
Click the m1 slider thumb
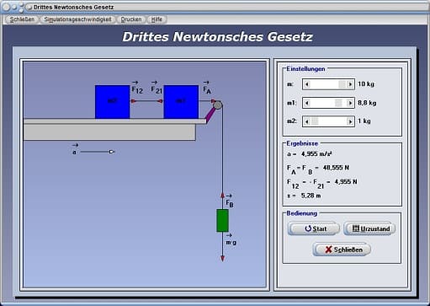pyautogui.click(x=338, y=103)
